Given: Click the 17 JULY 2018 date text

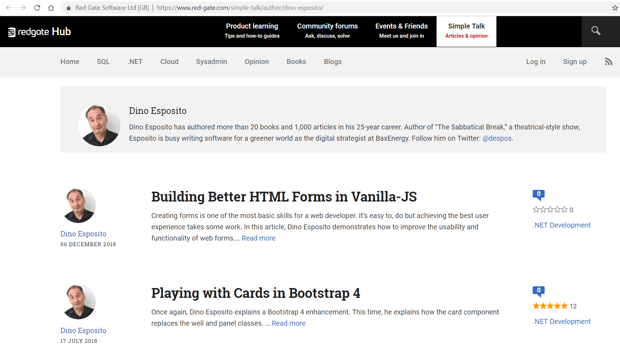Looking at the screenshot, I should tap(79, 341).
